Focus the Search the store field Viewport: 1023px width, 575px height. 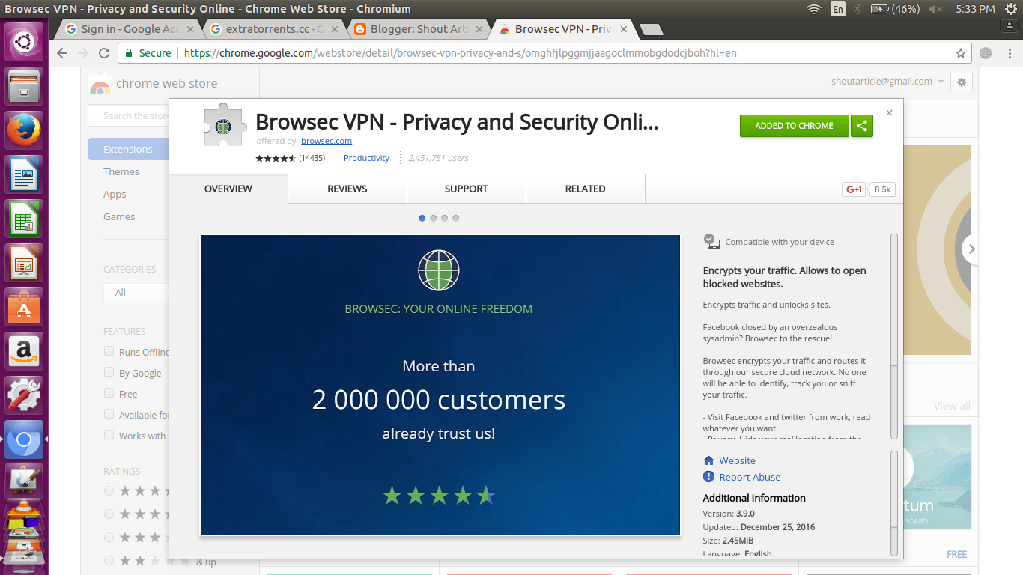coord(129,115)
